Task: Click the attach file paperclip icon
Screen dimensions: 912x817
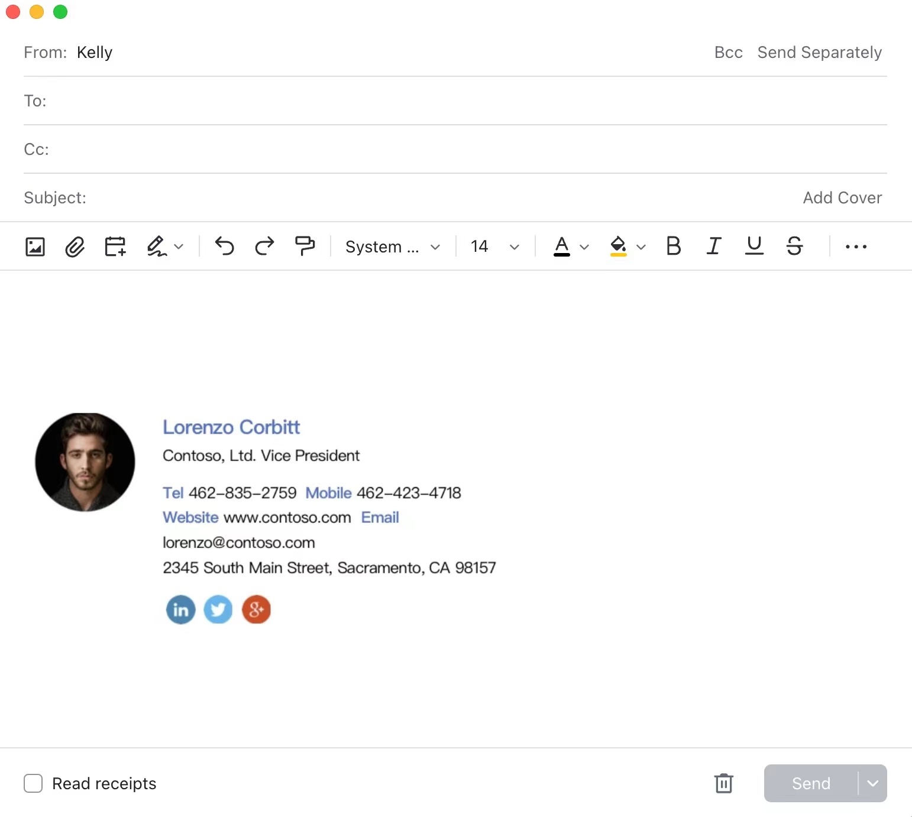Action: 74,247
